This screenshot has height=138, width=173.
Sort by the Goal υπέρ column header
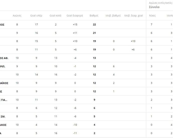36,16
